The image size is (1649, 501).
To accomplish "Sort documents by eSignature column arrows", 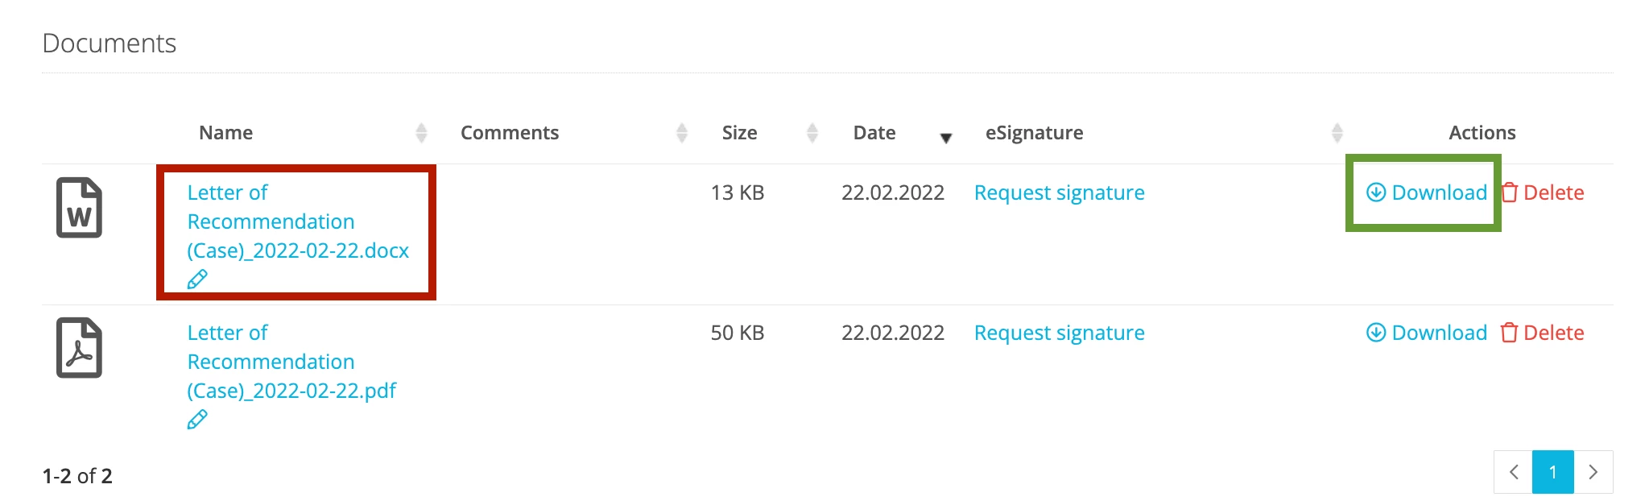I will 1337,133.
